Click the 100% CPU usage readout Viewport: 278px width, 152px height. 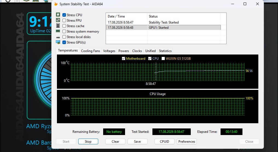click(x=249, y=98)
